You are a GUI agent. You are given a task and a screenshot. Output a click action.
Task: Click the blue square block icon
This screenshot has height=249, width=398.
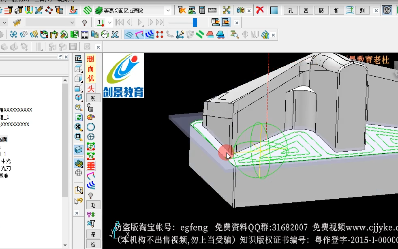click(274, 11)
